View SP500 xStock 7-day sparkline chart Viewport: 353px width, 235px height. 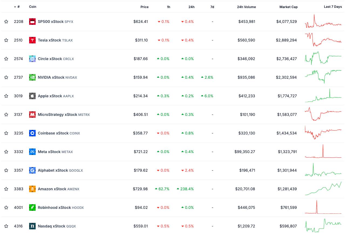pyautogui.click(x=323, y=21)
